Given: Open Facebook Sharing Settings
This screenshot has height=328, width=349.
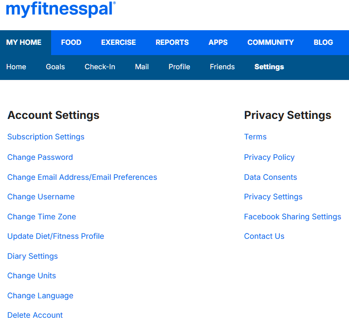Looking at the screenshot, I should (293, 217).
